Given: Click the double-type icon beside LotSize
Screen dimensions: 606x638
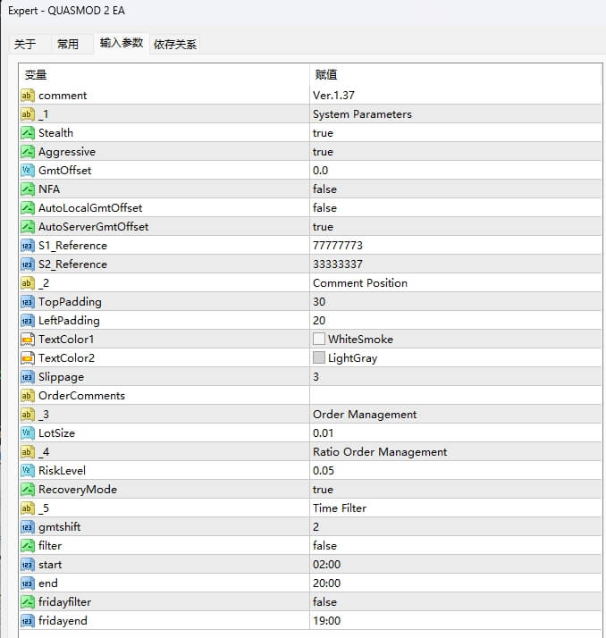Looking at the screenshot, I should (27, 433).
